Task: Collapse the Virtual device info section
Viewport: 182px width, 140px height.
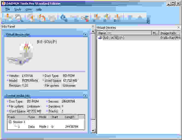Action: (85, 34)
